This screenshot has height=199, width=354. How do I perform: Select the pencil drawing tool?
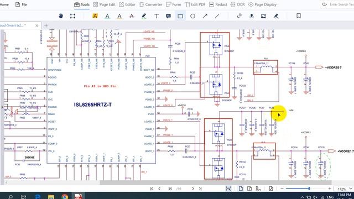(x=144, y=16)
